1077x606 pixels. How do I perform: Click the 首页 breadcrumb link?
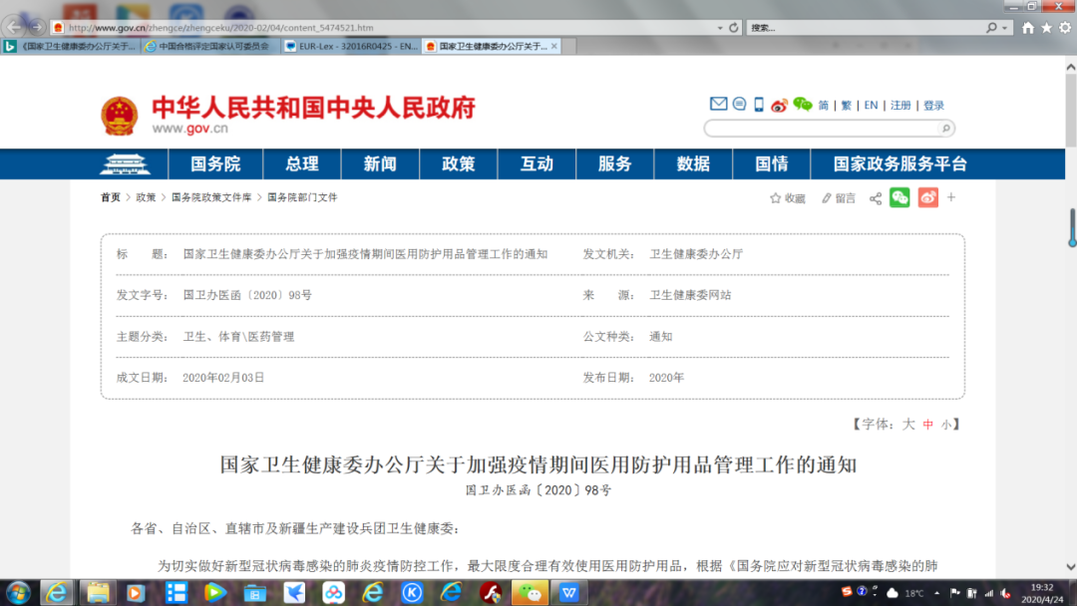109,197
